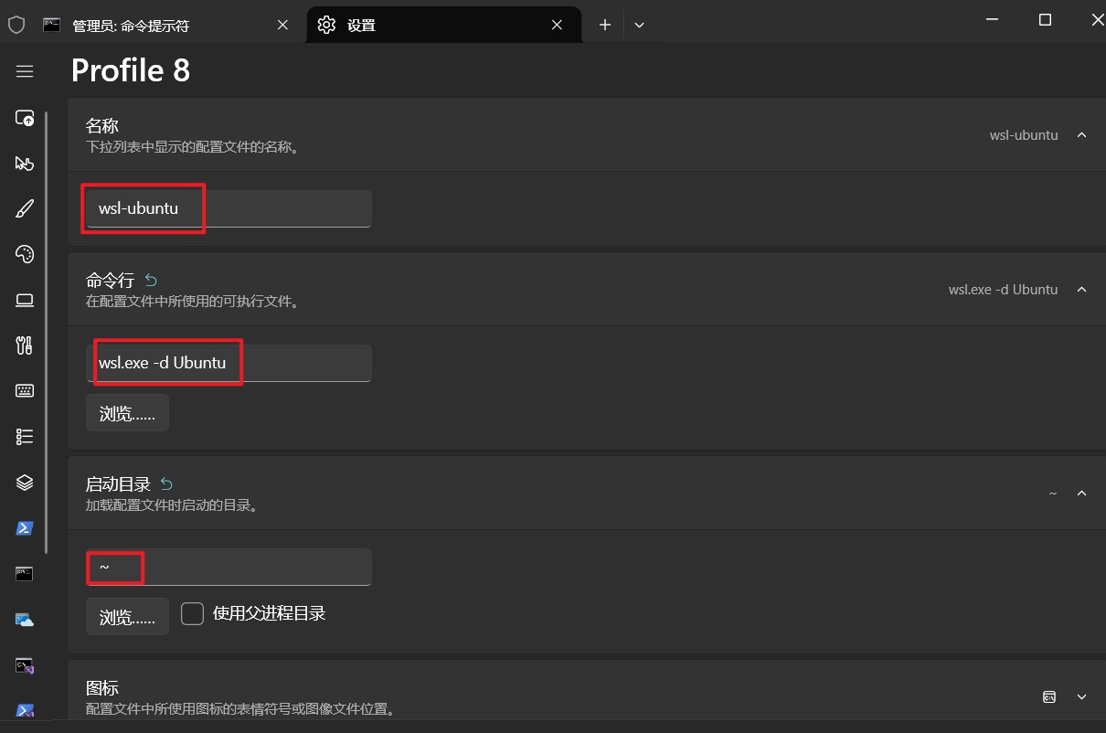Open profile Defaults layers icon
Screen dimensions: 1106x733
point(25,483)
